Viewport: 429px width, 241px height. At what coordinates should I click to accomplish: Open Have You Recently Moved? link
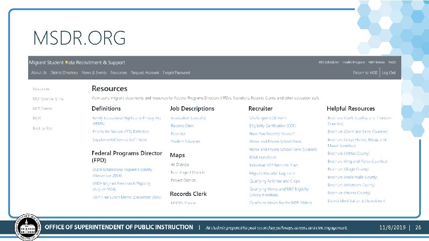272,133
